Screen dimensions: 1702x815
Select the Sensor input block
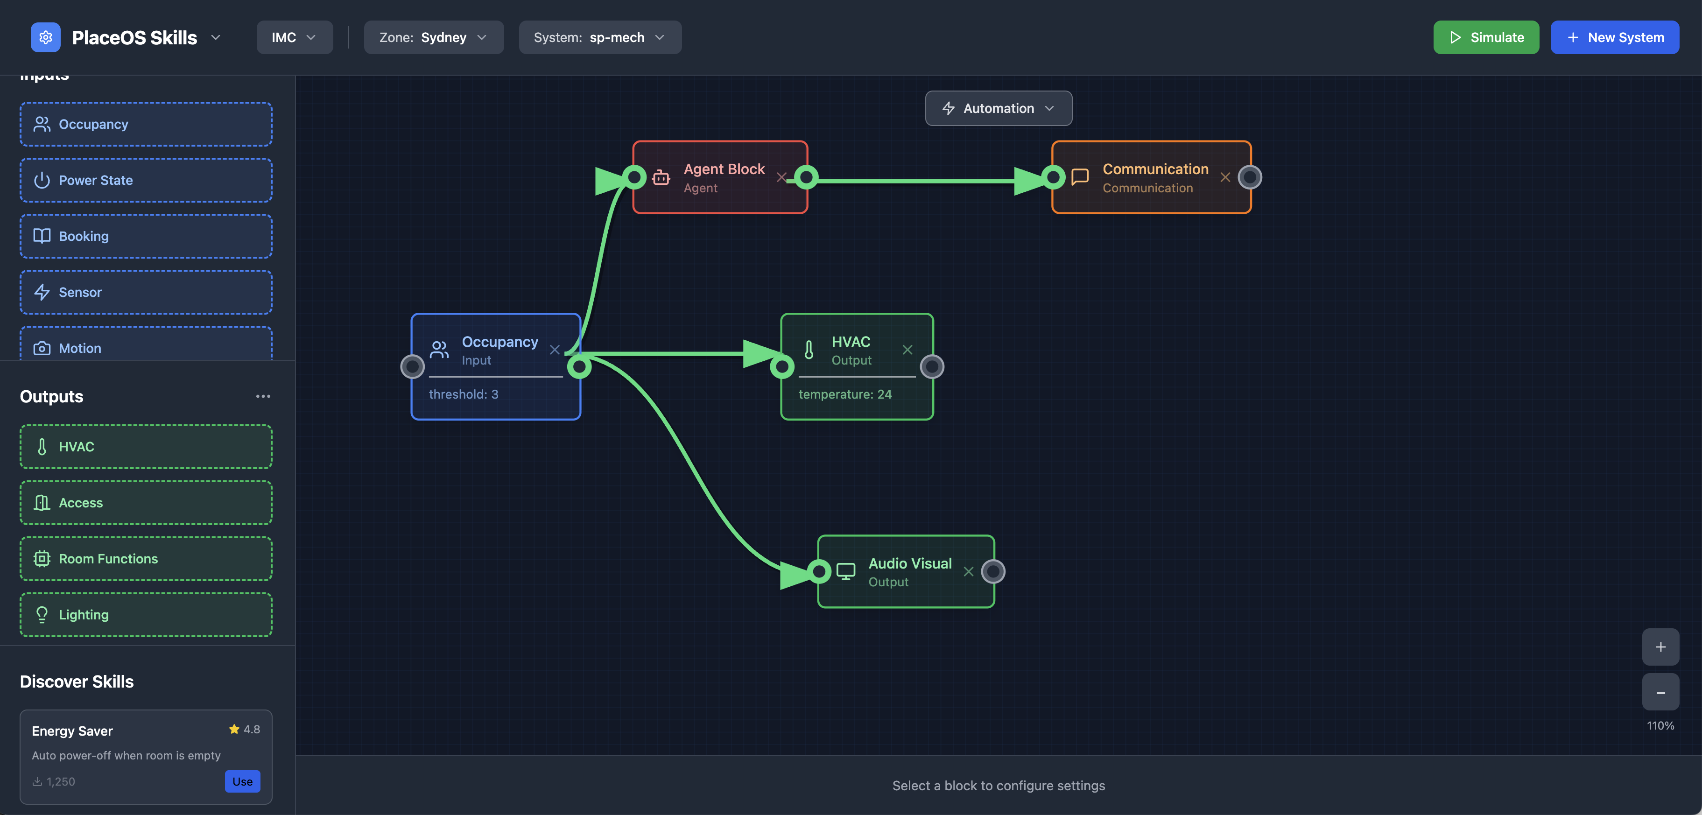(145, 292)
